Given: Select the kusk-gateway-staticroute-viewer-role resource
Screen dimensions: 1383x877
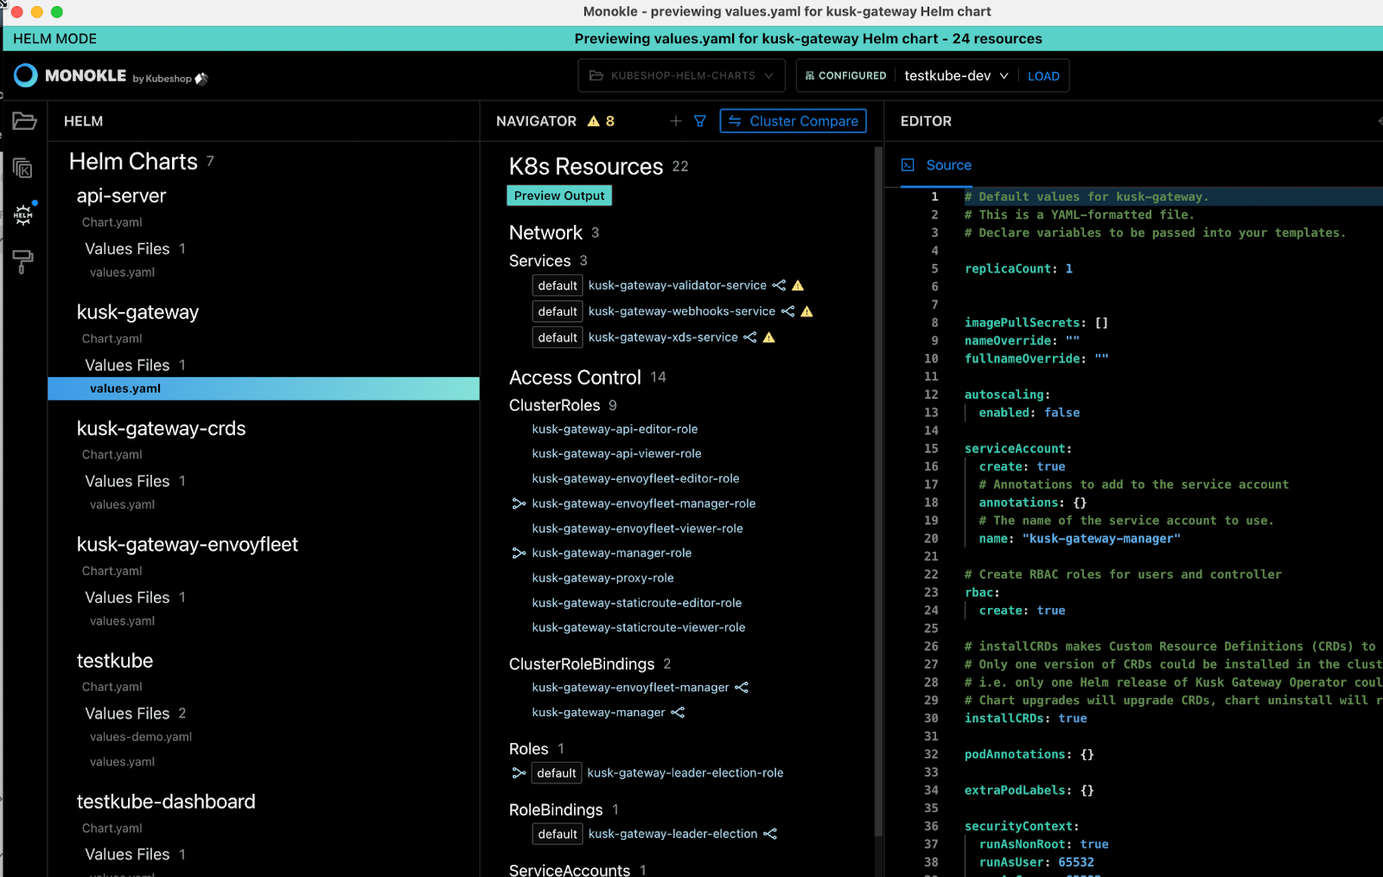Looking at the screenshot, I should pyautogui.click(x=638, y=627).
